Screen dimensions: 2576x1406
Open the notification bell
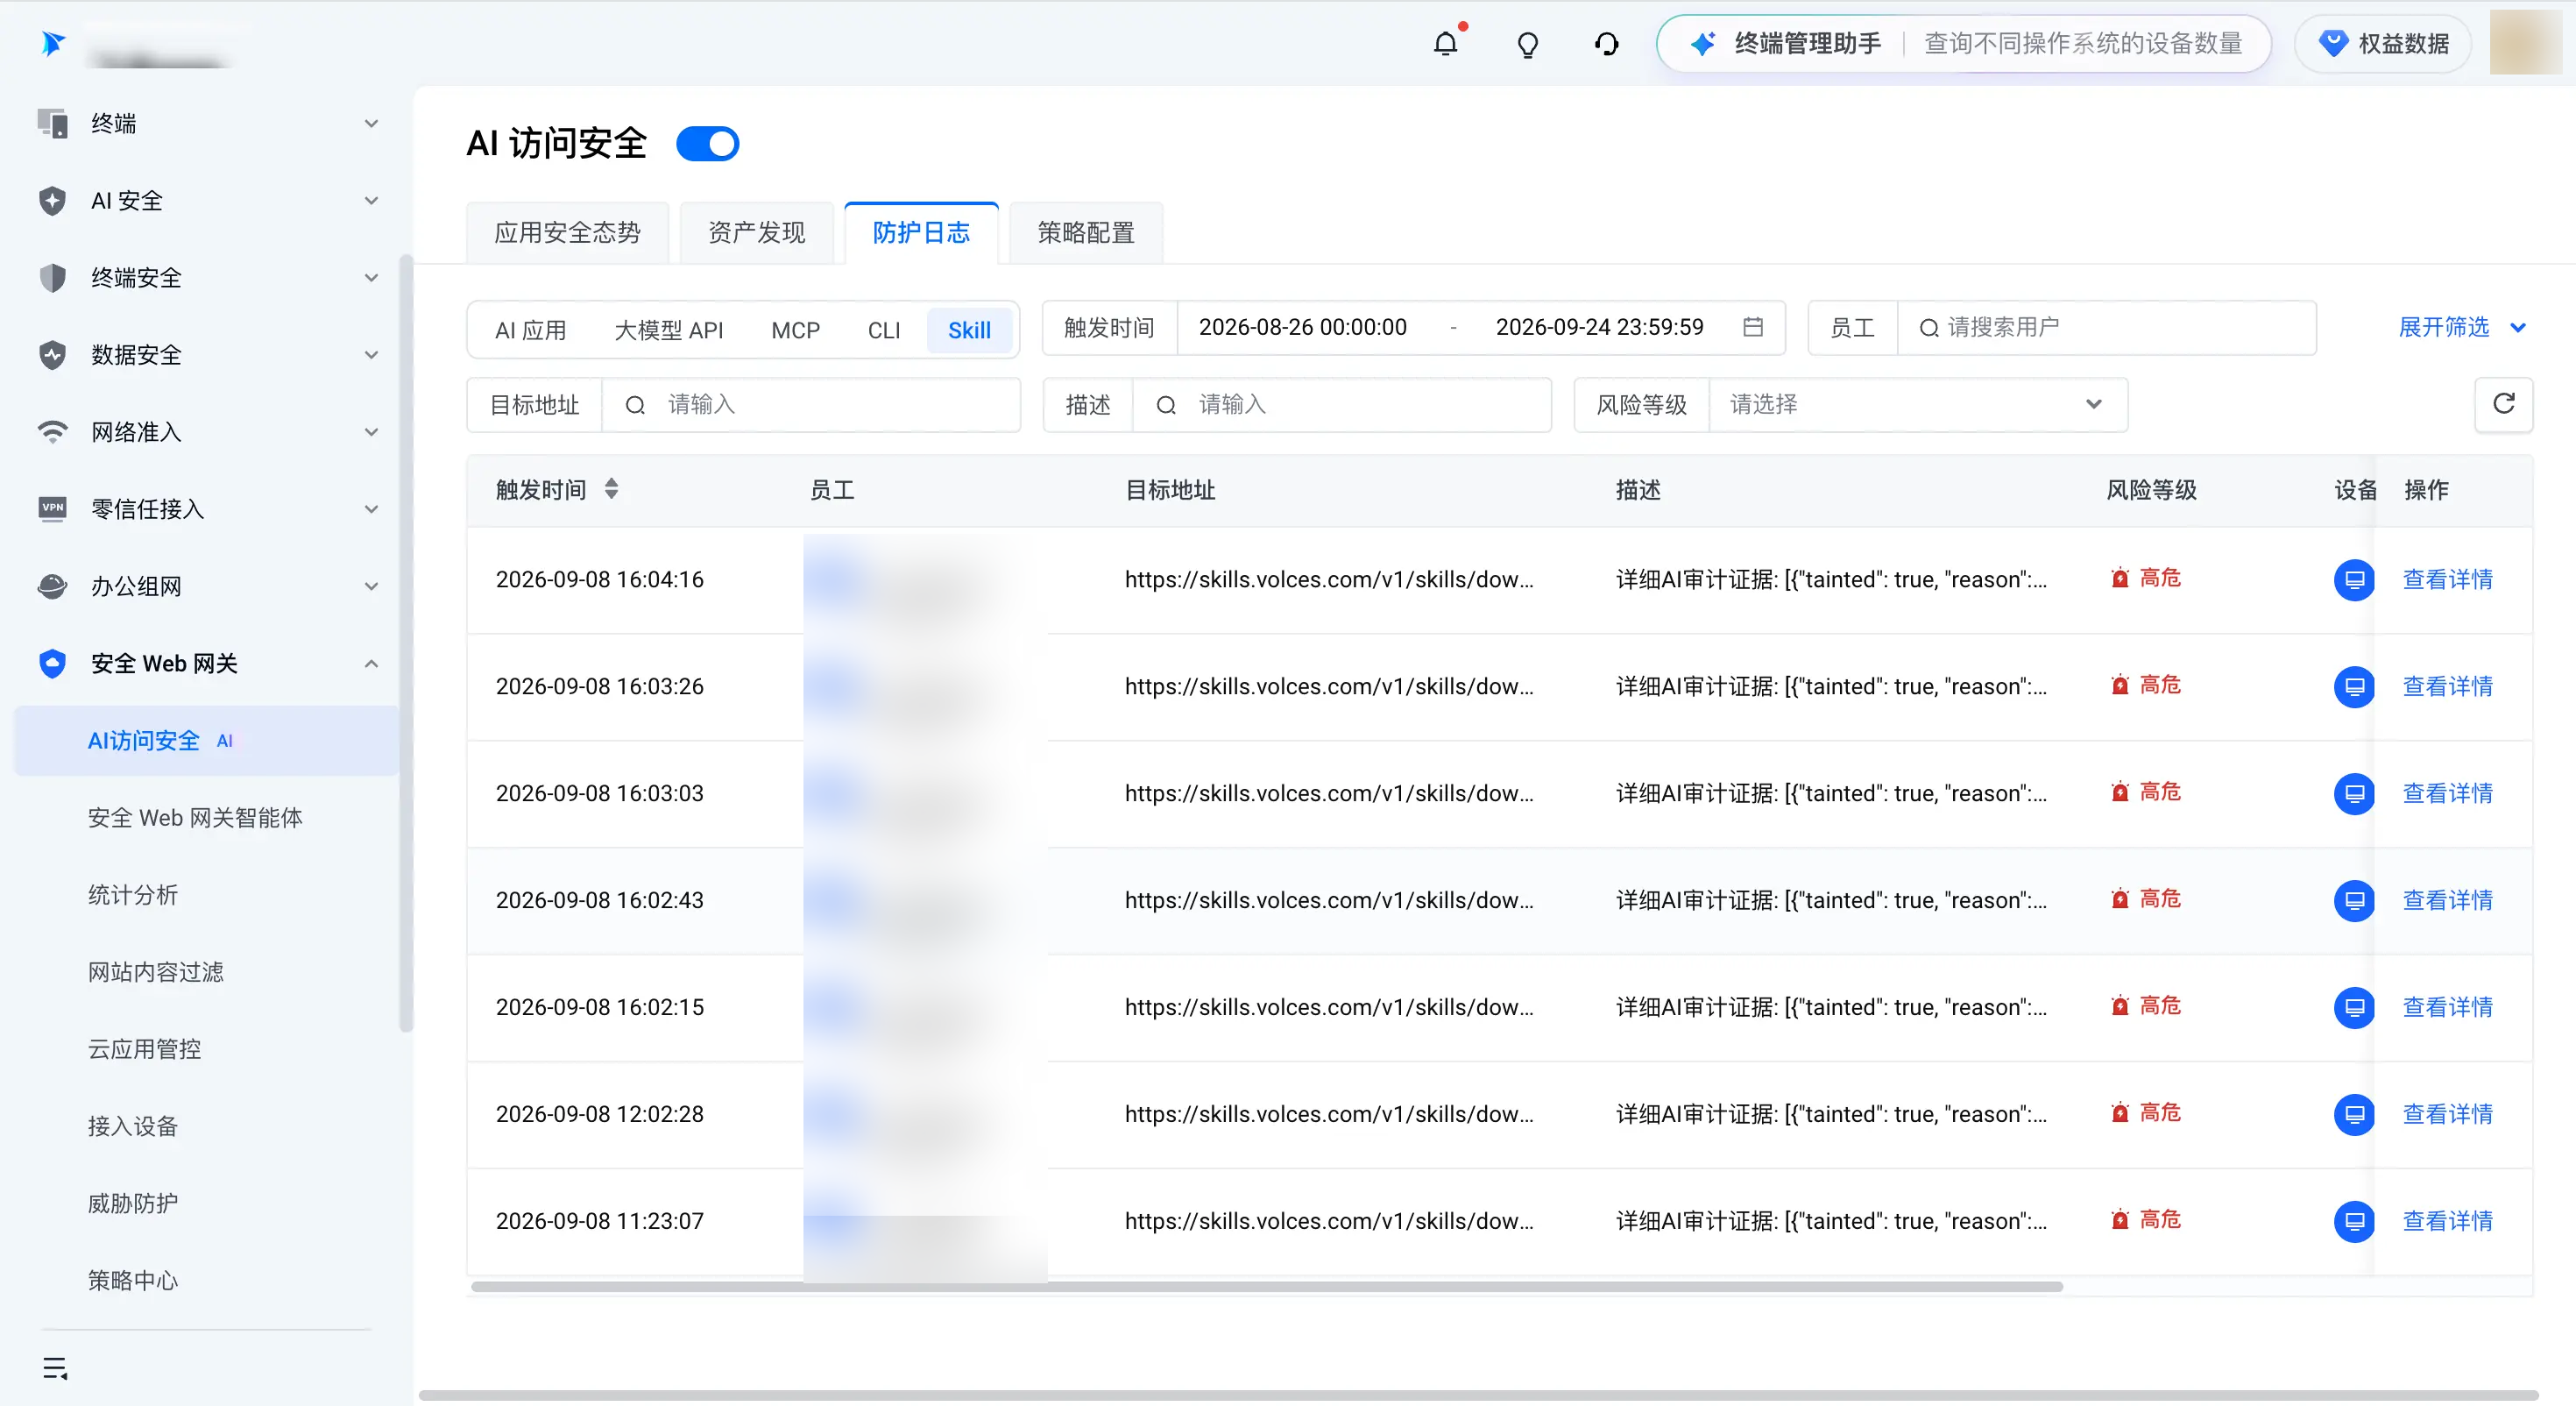(1445, 44)
